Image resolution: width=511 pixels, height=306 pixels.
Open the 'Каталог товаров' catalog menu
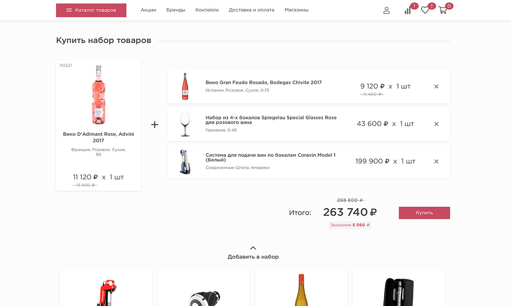pos(91,10)
